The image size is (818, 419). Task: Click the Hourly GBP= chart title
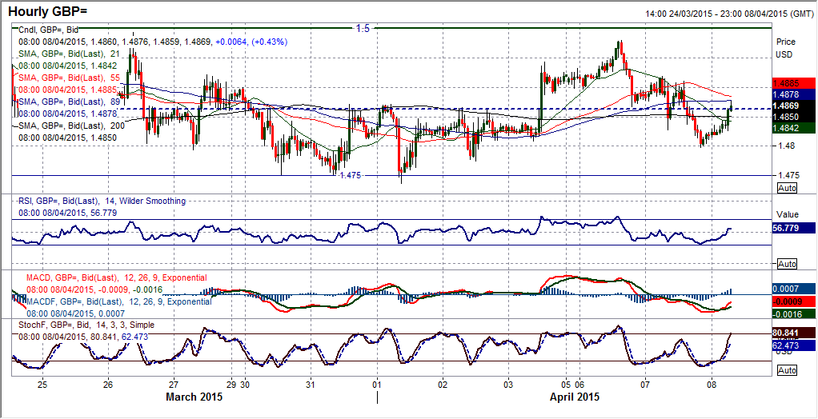47,11
